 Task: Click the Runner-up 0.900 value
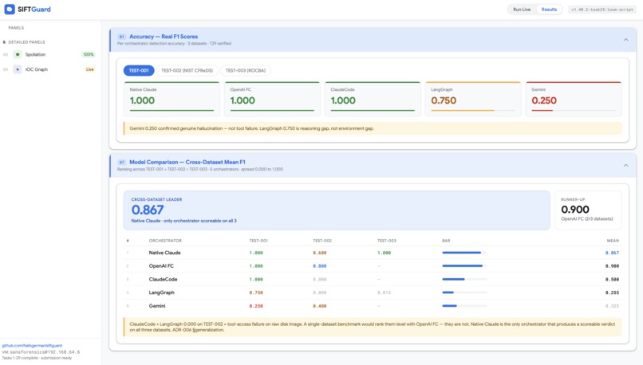[575, 210]
